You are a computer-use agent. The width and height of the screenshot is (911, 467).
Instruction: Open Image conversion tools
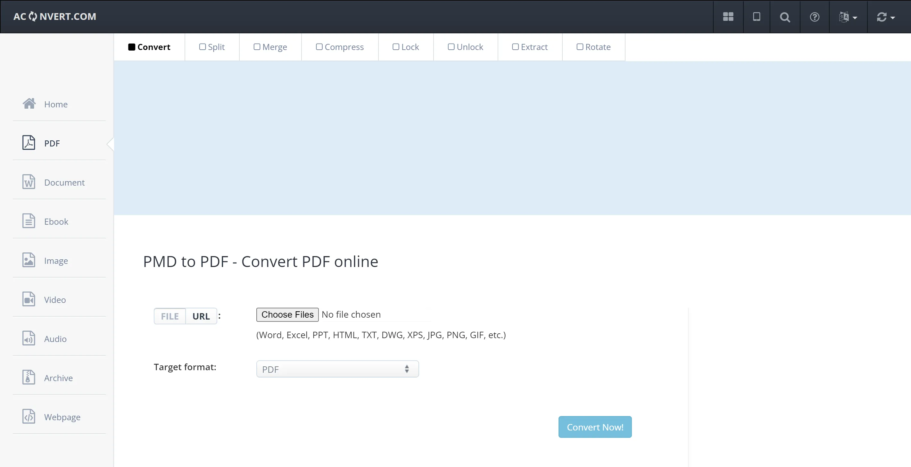click(56, 260)
